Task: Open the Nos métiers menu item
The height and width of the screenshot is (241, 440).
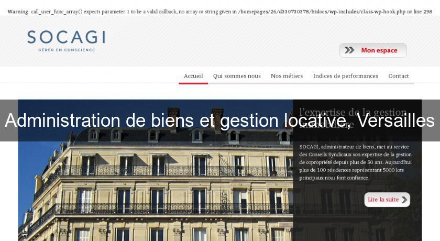Action: 287,76
